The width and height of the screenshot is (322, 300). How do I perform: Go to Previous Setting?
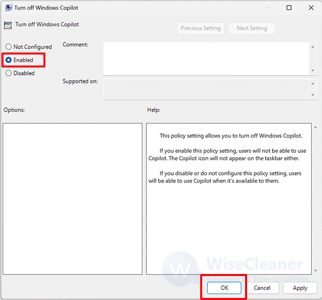click(x=201, y=28)
